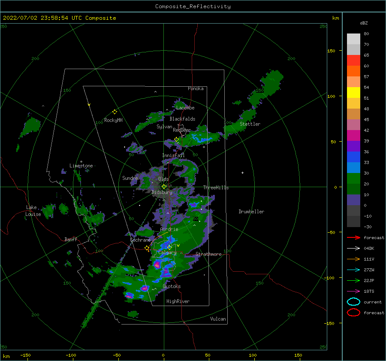Click the Lacombe city label
The height and width of the screenshot is (361, 386).
(185, 108)
